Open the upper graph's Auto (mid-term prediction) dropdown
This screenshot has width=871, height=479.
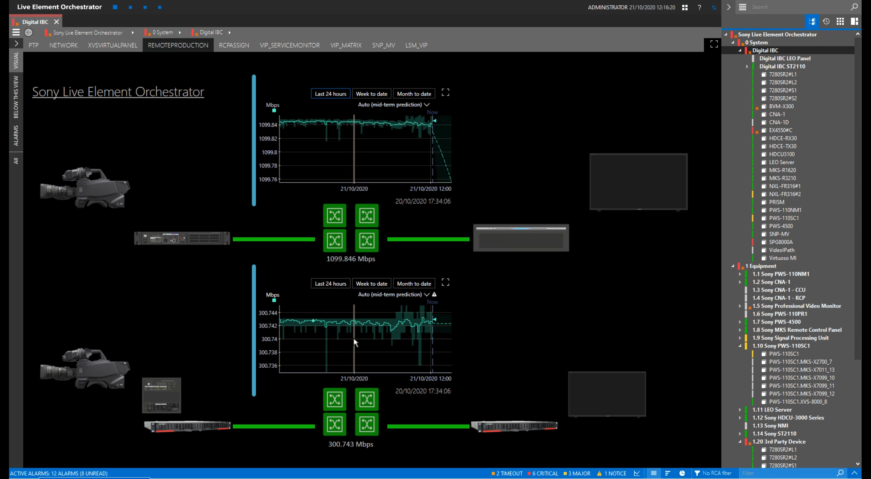[x=394, y=105]
